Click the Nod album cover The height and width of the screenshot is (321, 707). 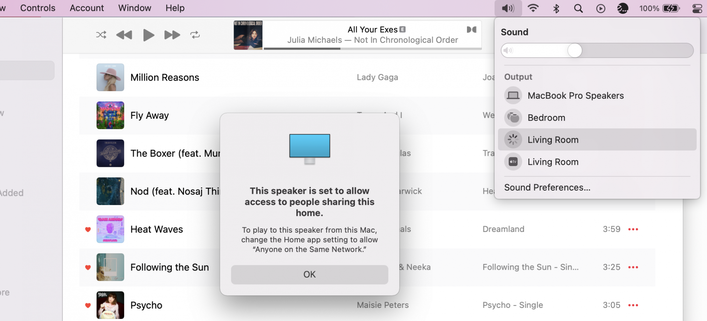pyautogui.click(x=110, y=191)
